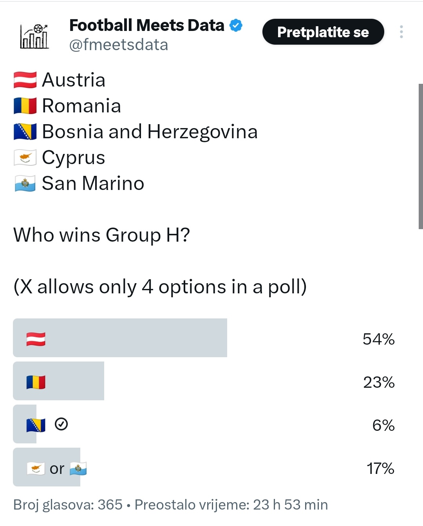Click the Bosnia and Herzegovina flag in tweet
This screenshot has width=423, height=526.
point(25,132)
